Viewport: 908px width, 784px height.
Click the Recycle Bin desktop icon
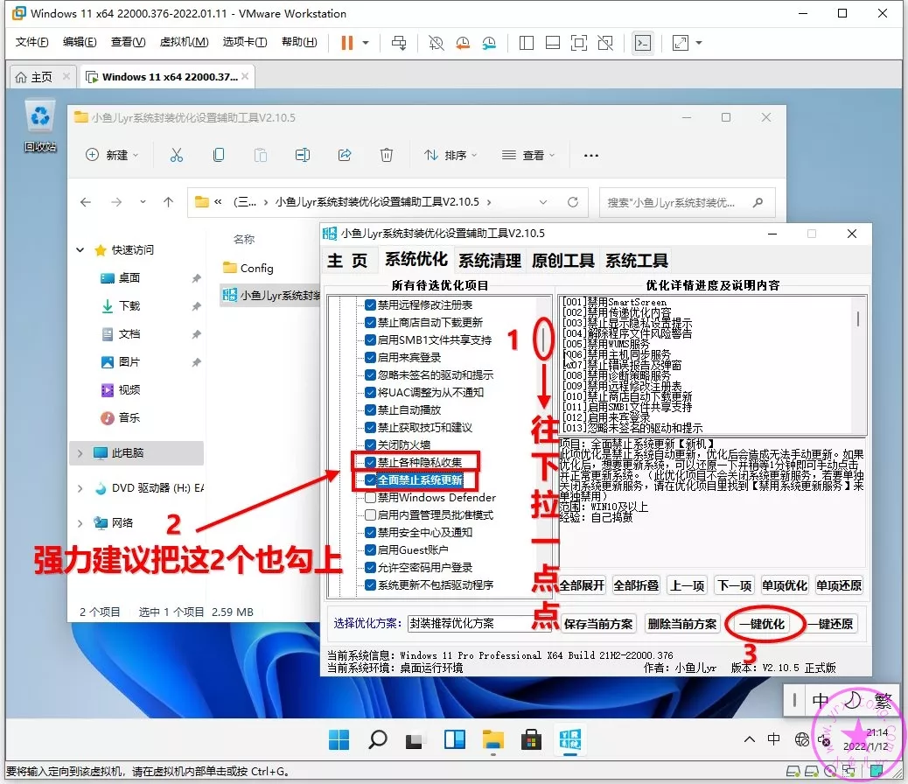pos(40,116)
